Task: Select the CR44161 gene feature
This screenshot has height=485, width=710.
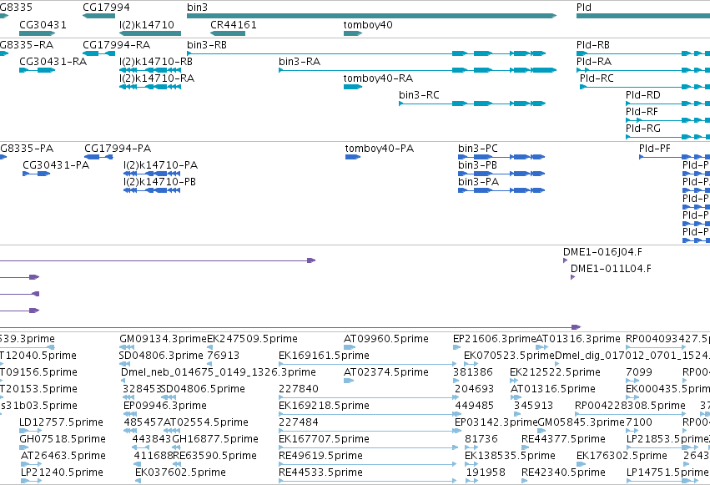Action: coord(228,33)
